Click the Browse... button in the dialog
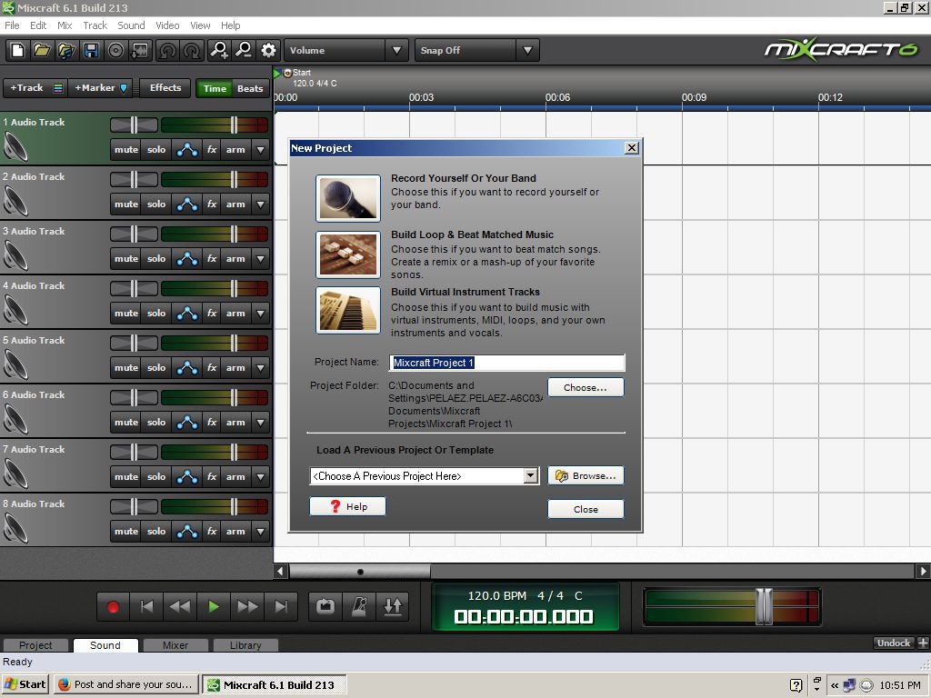 point(586,475)
